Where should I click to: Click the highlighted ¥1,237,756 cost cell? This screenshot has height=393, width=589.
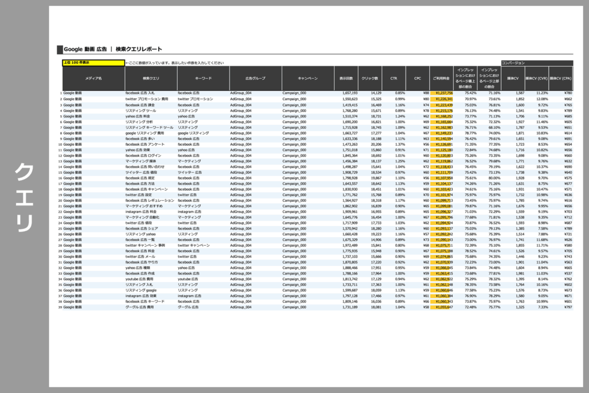coord(442,93)
